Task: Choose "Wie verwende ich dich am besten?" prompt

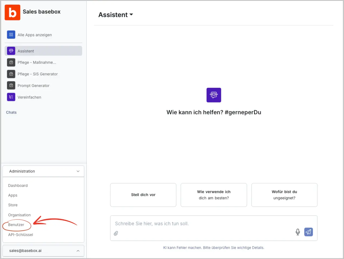Action: [214, 195]
